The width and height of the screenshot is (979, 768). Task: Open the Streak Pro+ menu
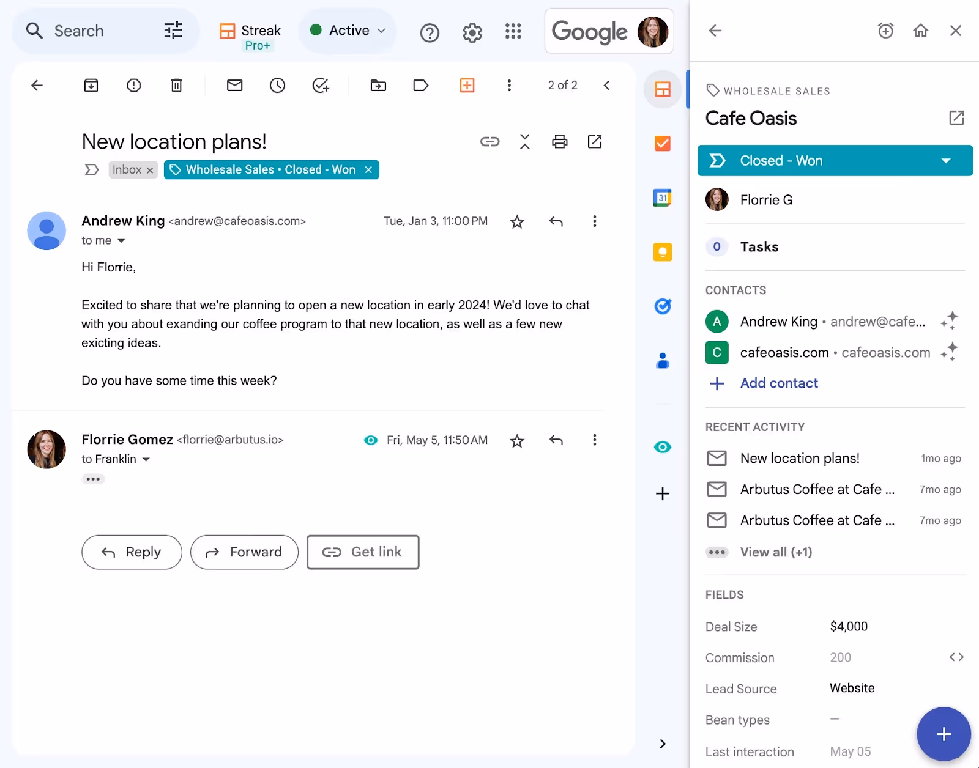pos(250,37)
